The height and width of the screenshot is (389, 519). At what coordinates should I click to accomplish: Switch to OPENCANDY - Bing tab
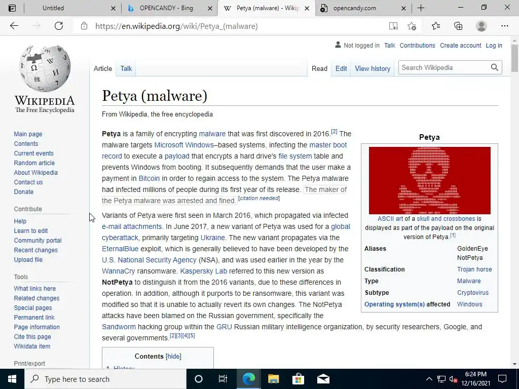(166, 8)
